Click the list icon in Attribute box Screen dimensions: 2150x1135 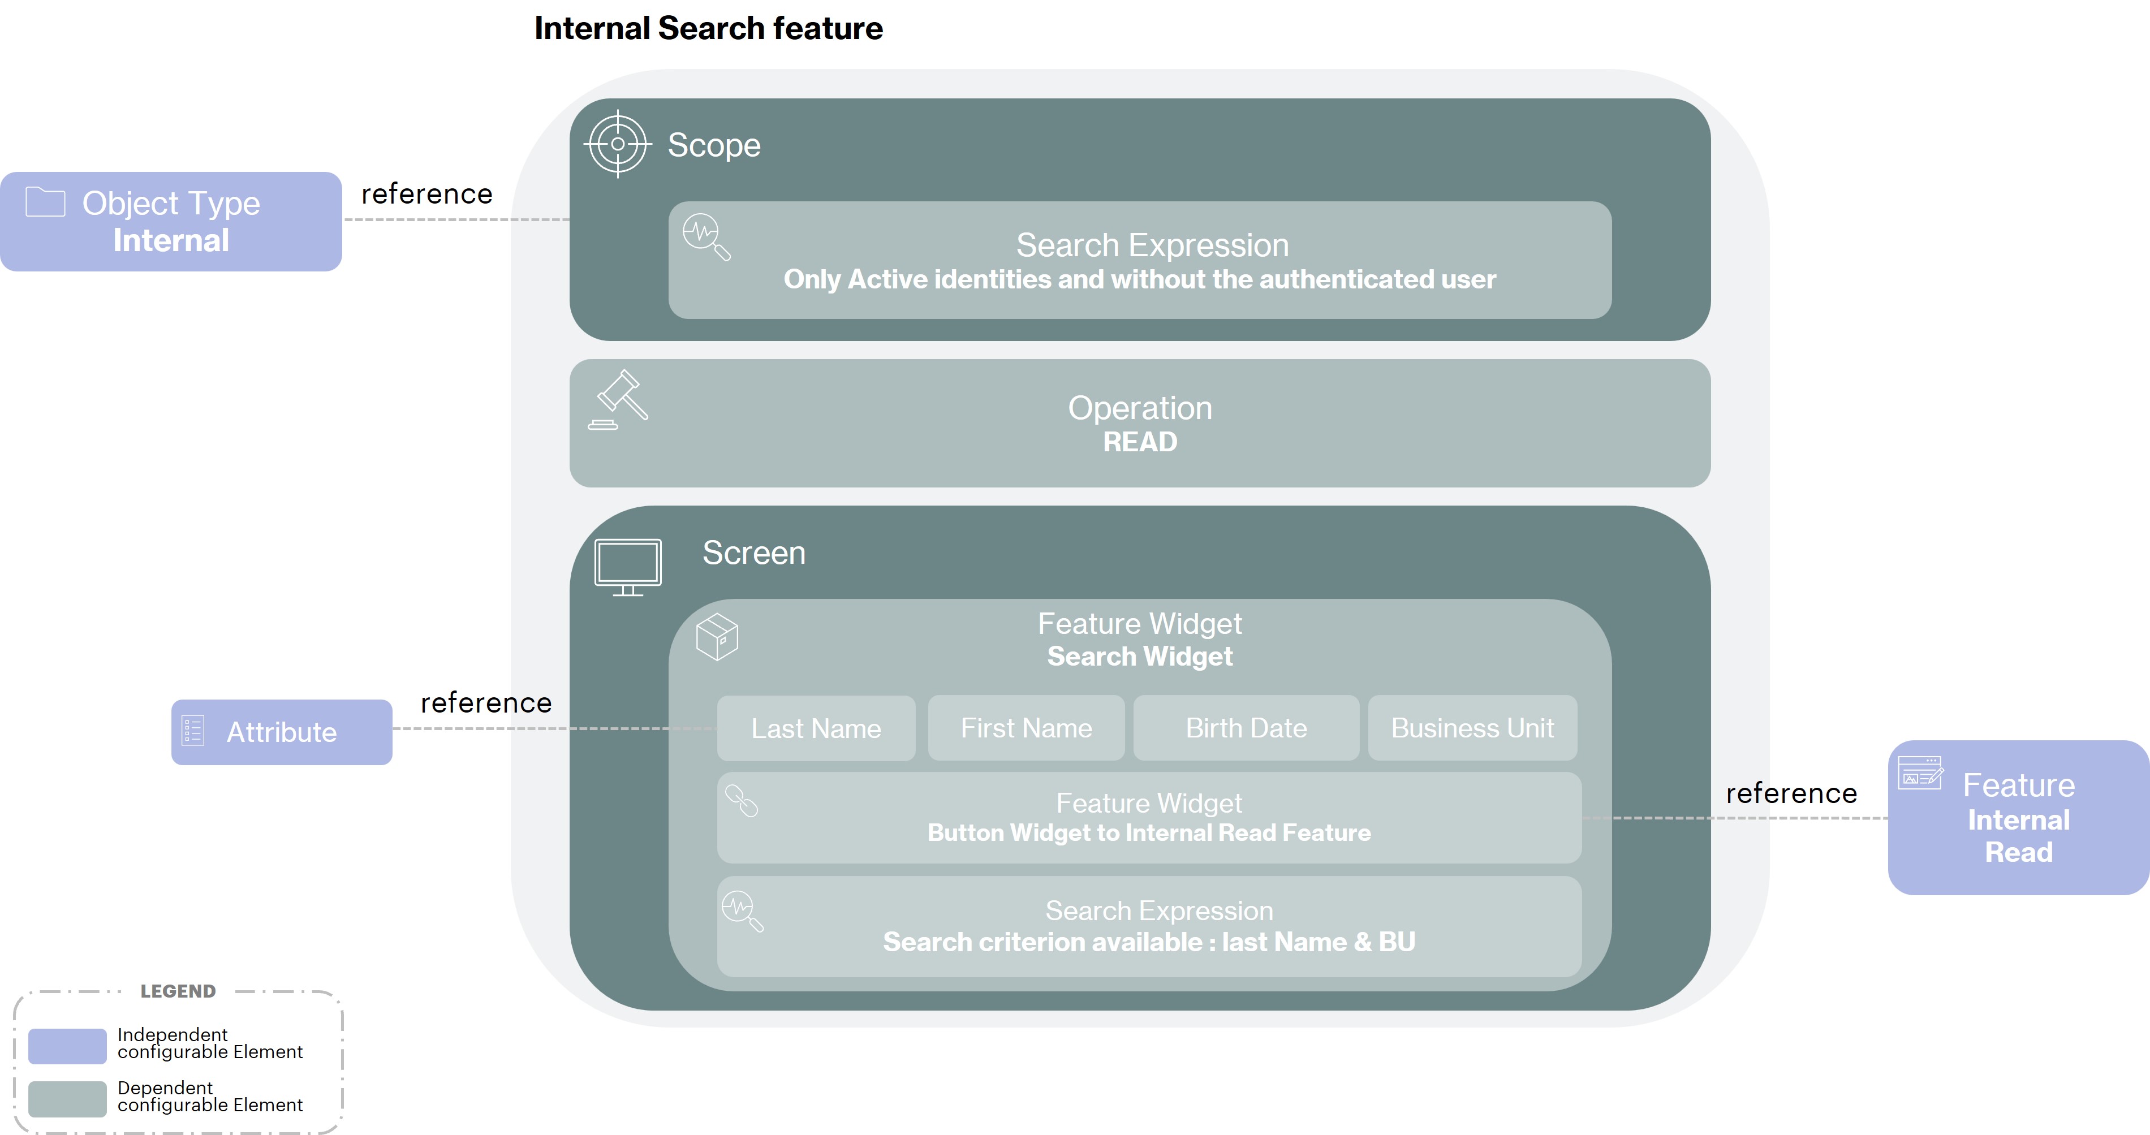pyautogui.click(x=193, y=730)
